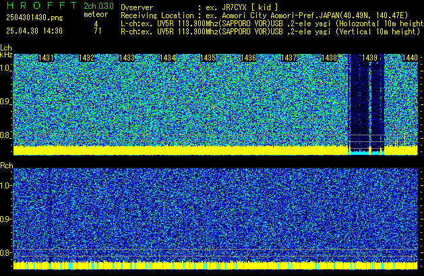Click the meteor value 71

[x=98, y=31]
